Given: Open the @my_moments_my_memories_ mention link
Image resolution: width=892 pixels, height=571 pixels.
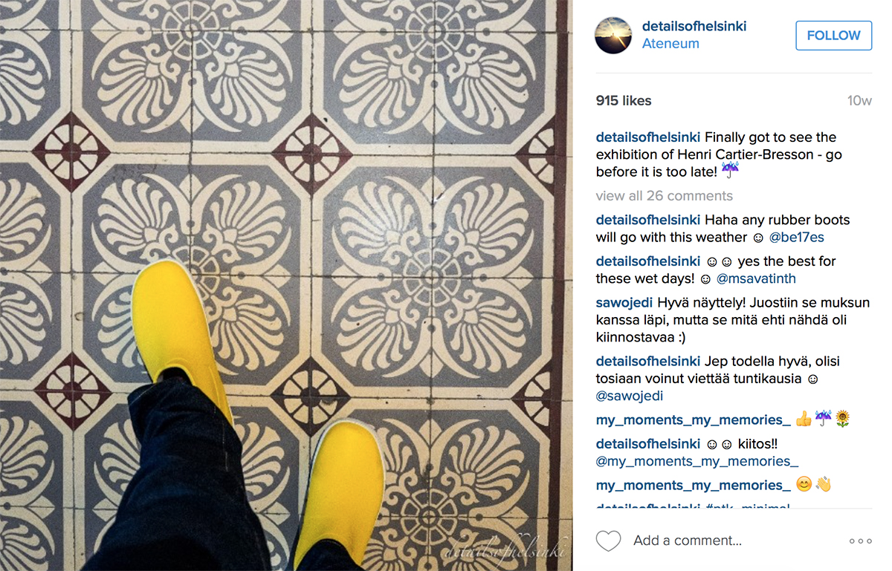Looking at the screenshot, I should 697,462.
